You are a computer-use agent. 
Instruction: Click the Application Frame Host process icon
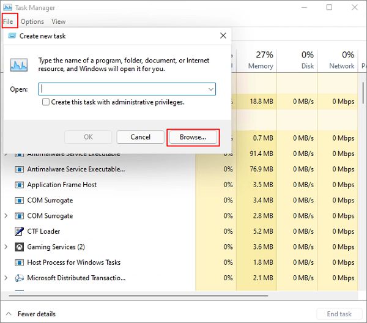coord(19,185)
